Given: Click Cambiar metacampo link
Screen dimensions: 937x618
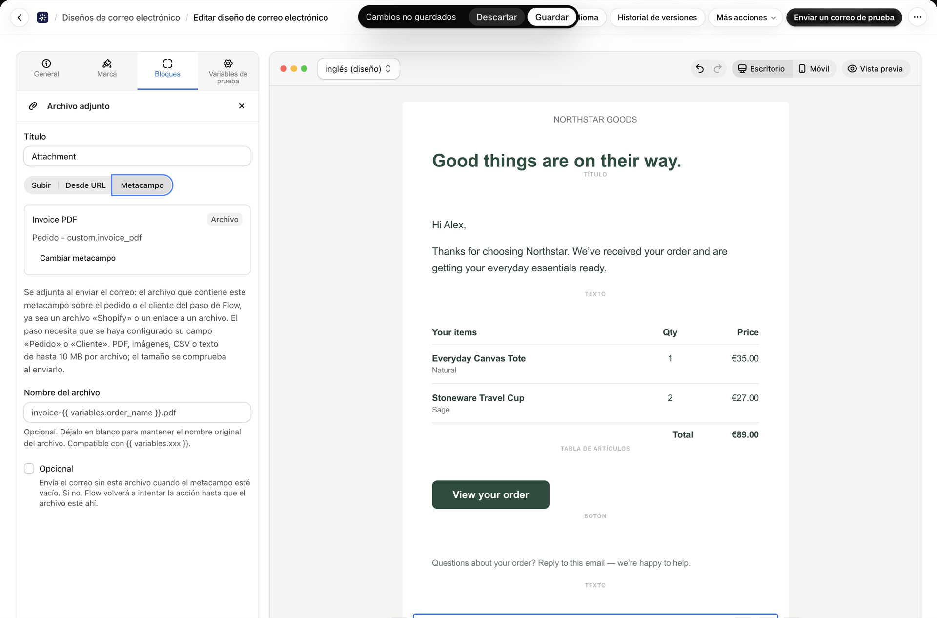Looking at the screenshot, I should (78, 258).
